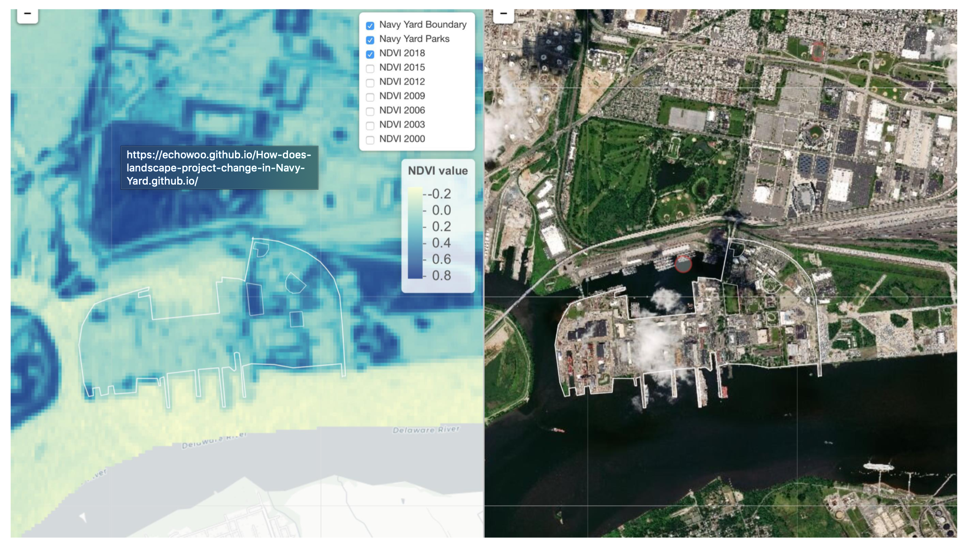
Task: Show the NDVI 2006 layer
Action: coord(370,111)
